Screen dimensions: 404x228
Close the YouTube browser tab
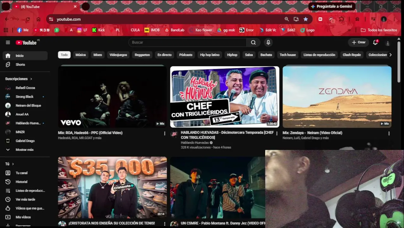click(x=75, y=7)
